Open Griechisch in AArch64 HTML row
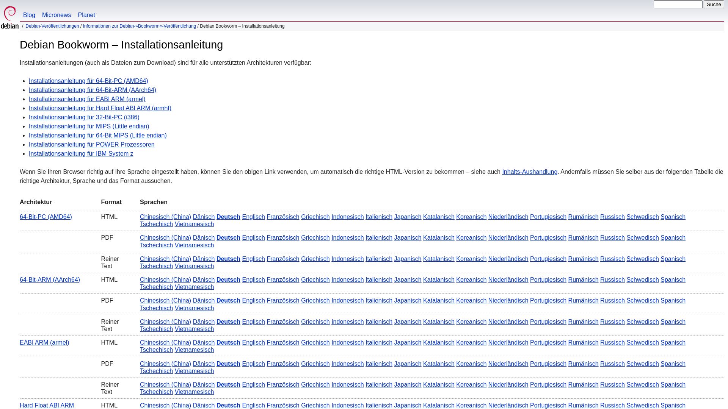The width and height of the screenshot is (728, 409). coord(315,280)
